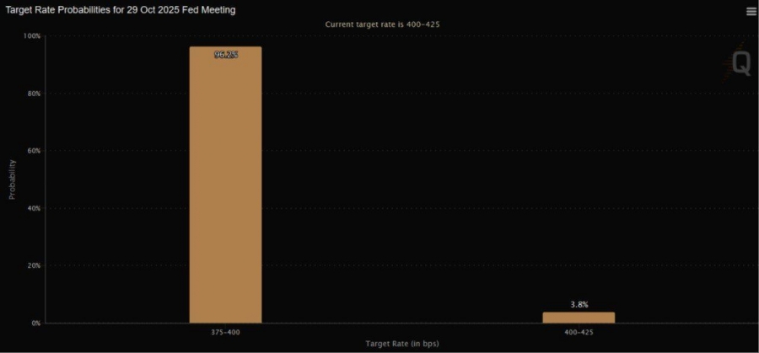759x353 pixels.
Task: Click the Target Rate (in bps) axis title
Action: click(402, 344)
